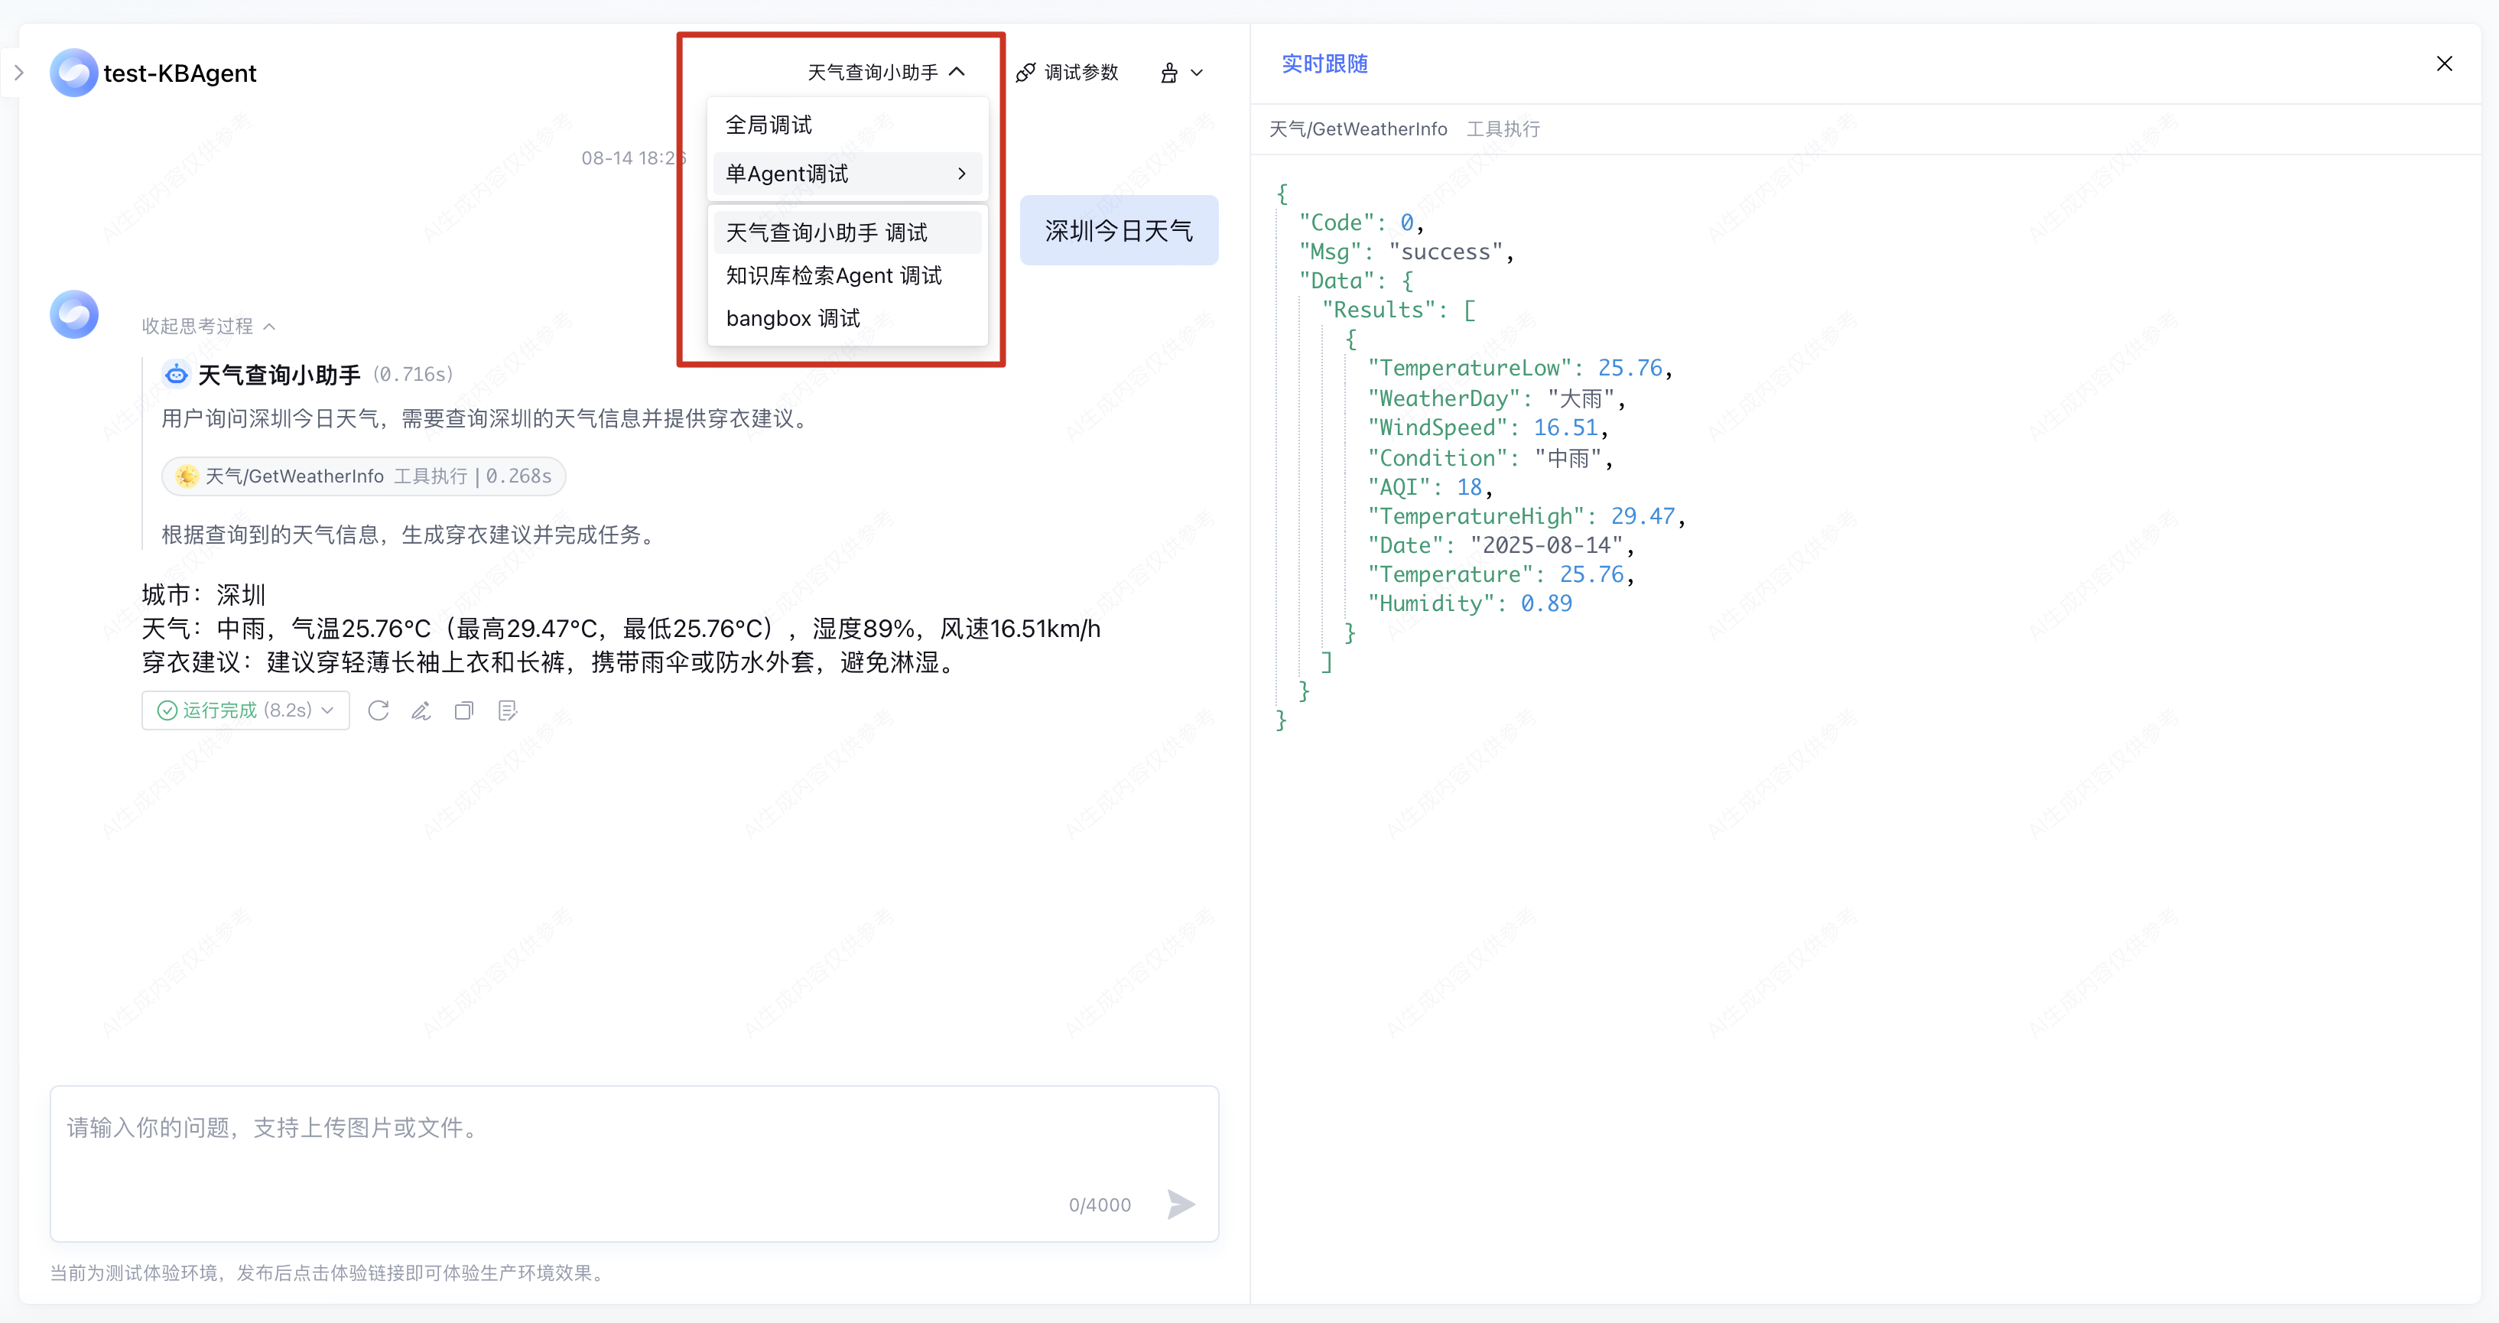Select 全局调试 from the menu
The width and height of the screenshot is (2499, 1323).
(x=769, y=125)
